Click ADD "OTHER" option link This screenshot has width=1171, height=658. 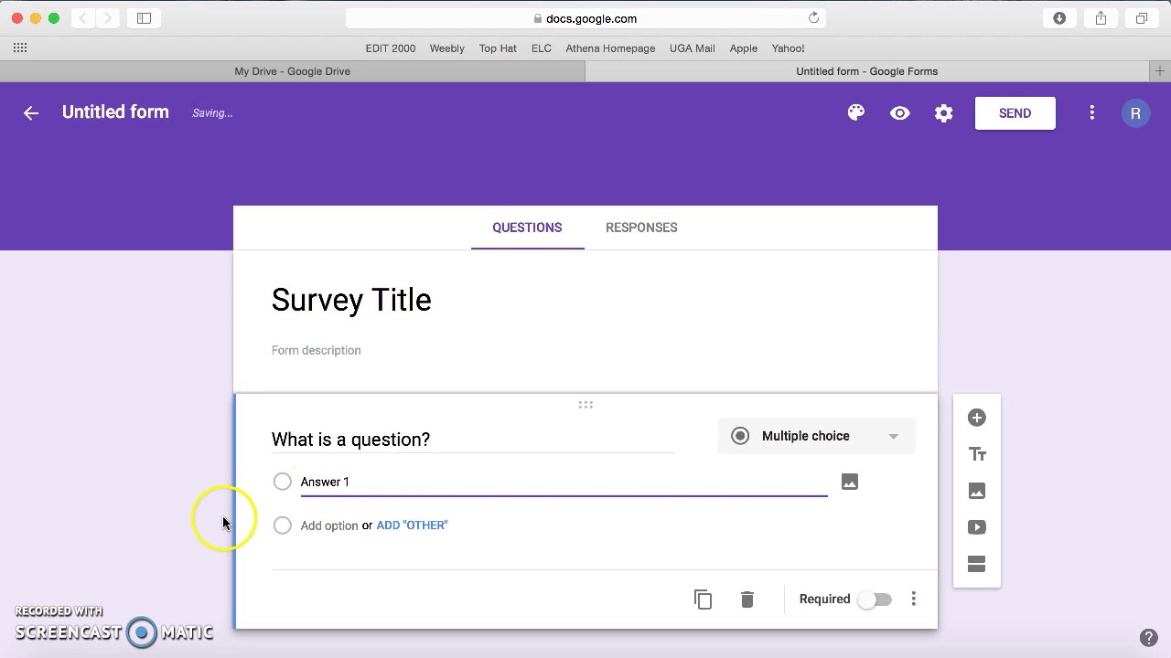412,525
